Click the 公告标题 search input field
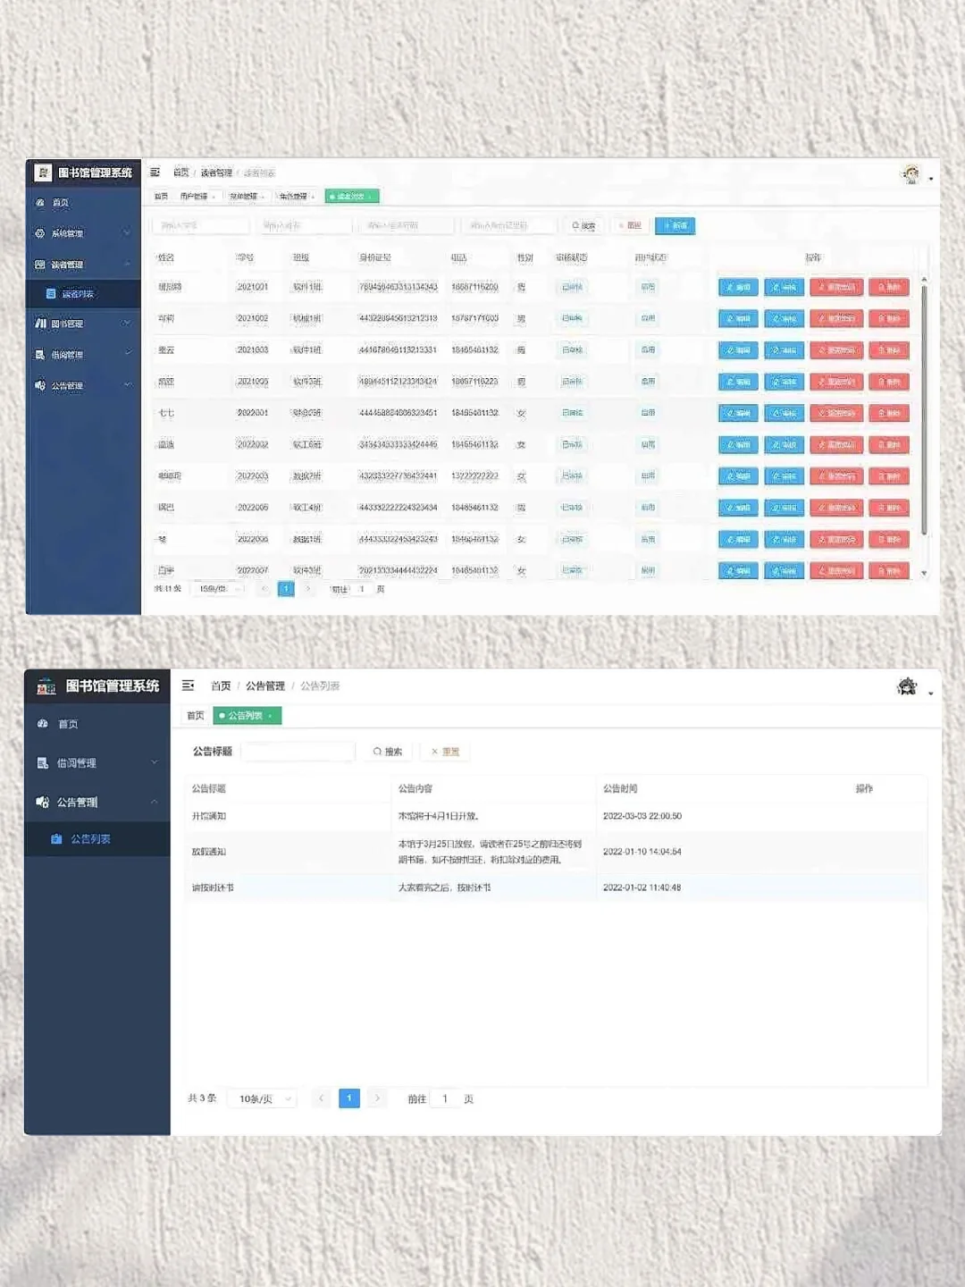The image size is (965, 1287). pyautogui.click(x=298, y=751)
